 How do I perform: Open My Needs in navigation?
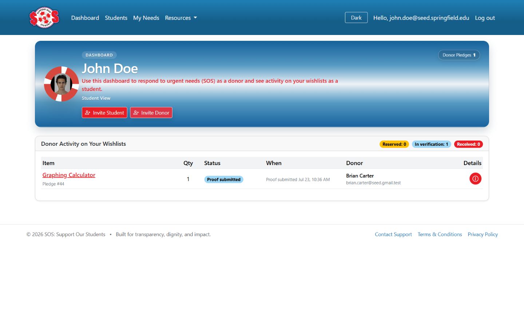[146, 18]
